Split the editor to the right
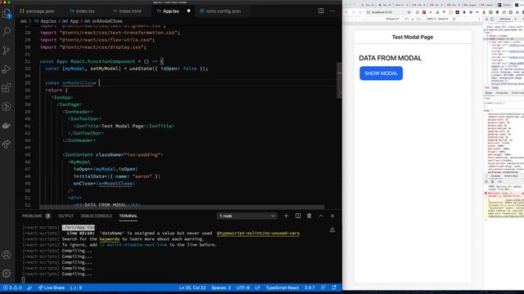Screen dimensions: 524x294 [321, 11]
